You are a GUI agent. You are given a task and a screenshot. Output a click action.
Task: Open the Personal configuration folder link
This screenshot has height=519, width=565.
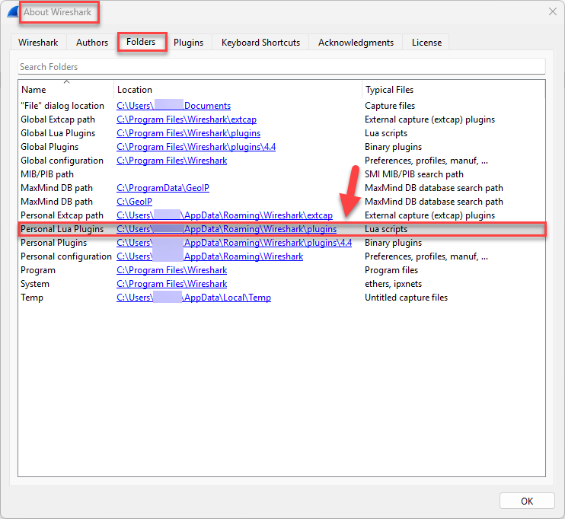click(209, 256)
